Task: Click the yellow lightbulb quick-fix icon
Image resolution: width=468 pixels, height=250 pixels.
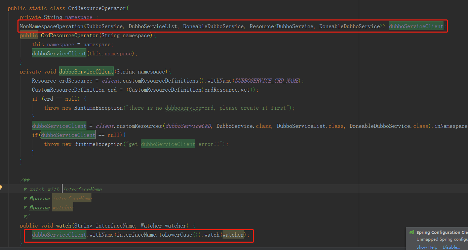Action: (1, 188)
